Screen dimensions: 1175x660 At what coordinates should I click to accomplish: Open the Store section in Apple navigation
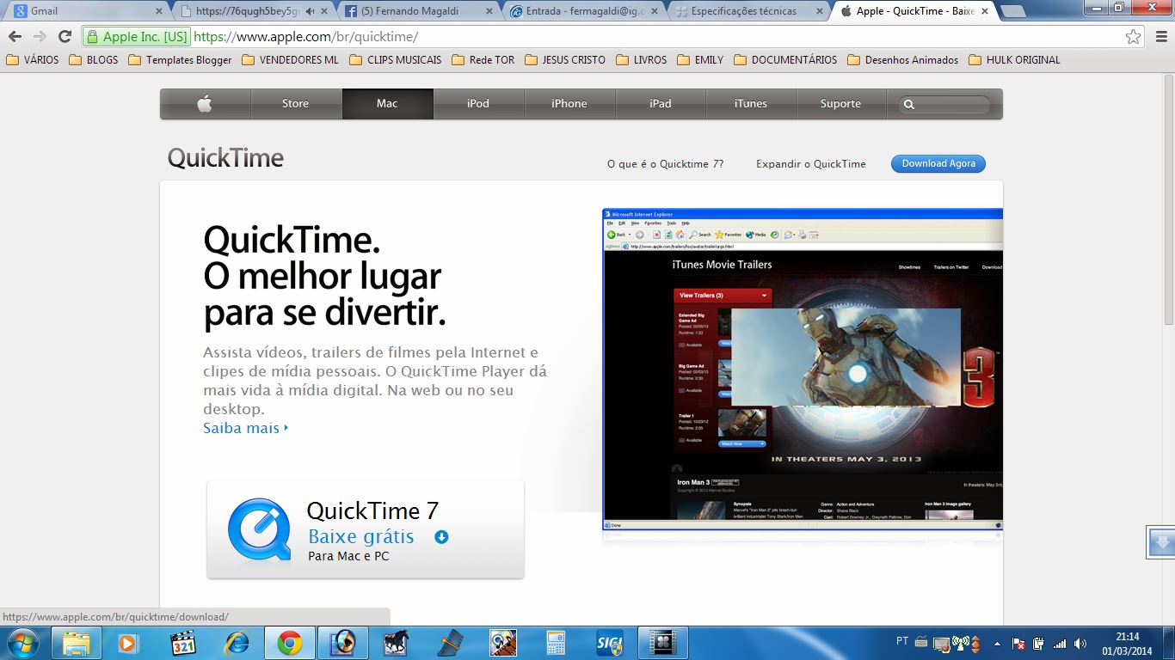pos(295,104)
